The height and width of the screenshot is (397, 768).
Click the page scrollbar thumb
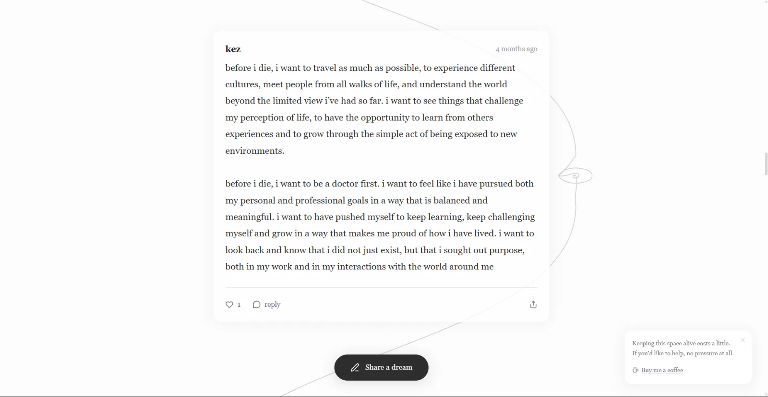pos(766,164)
